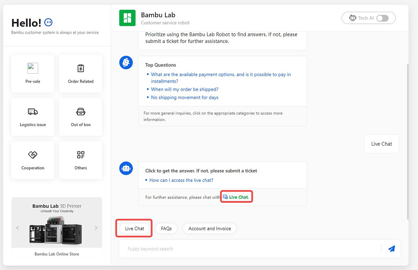Click the Out of box label text
The height and width of the screenshot is (270, 418).
pos(81,125)
